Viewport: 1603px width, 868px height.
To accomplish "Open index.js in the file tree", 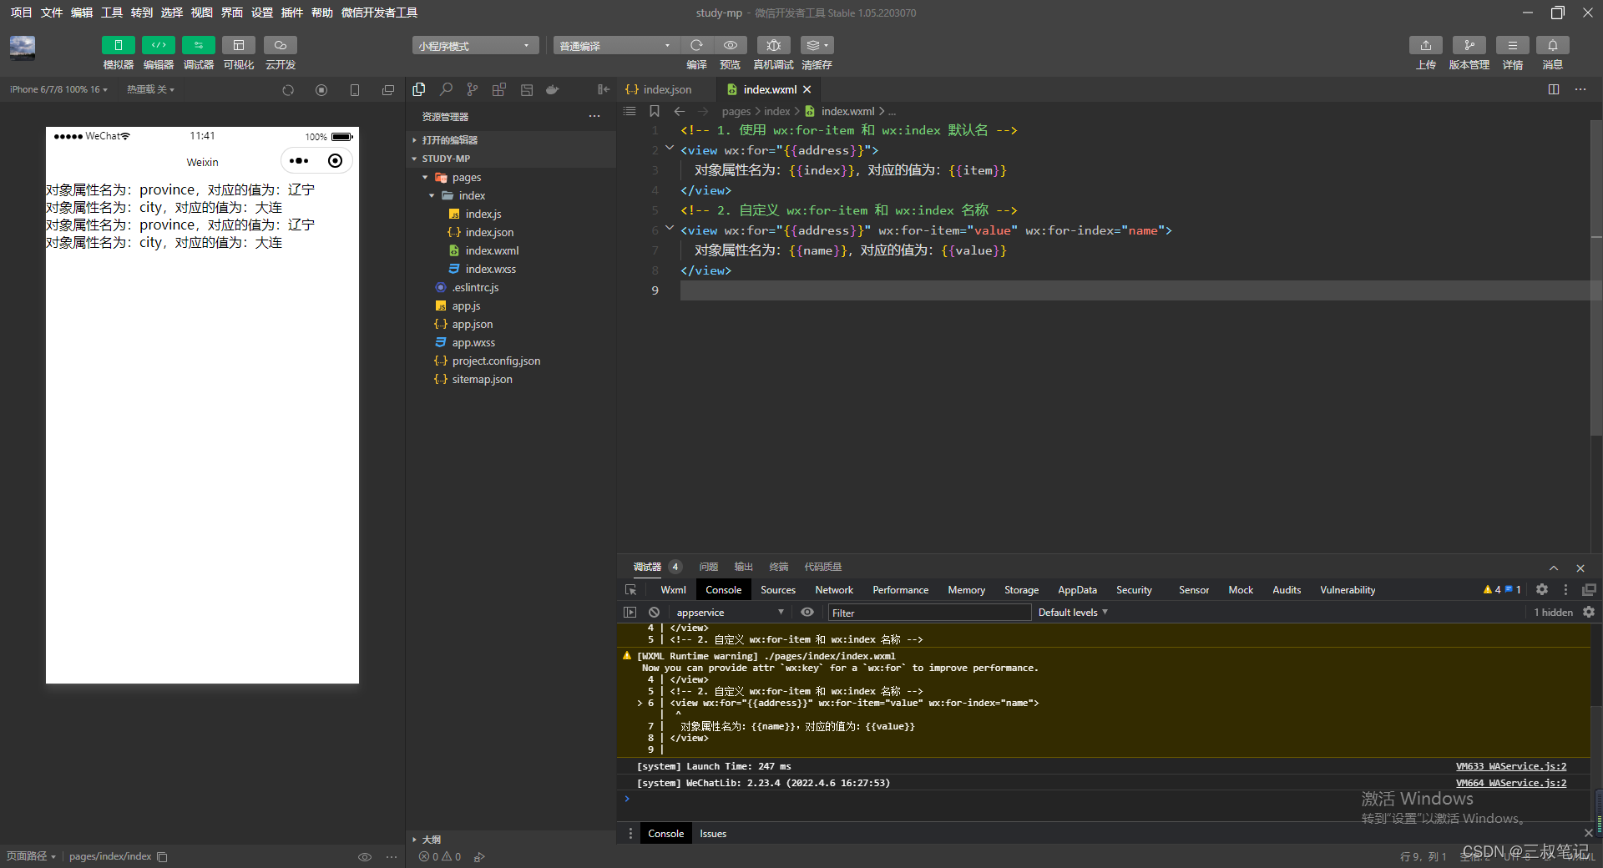I will pyautogui.click(x=483, y=214).
